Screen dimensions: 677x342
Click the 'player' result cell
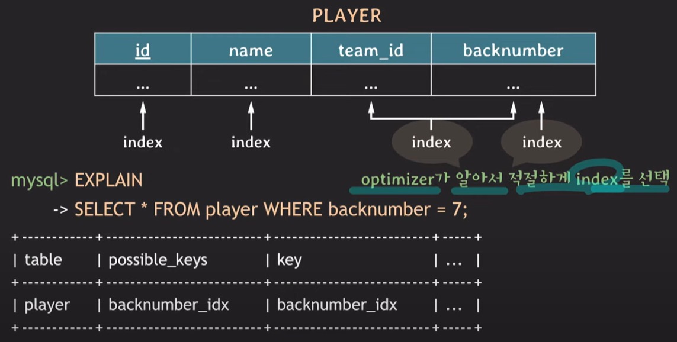pos(47,305)
